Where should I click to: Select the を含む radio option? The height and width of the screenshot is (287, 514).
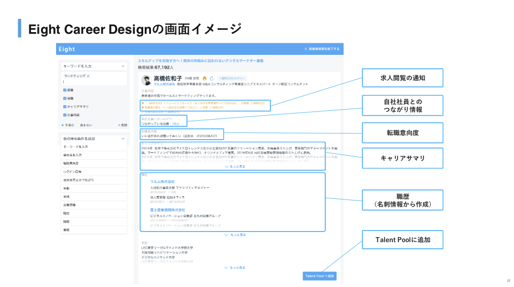pyautogui.click(x=62, y=125)
